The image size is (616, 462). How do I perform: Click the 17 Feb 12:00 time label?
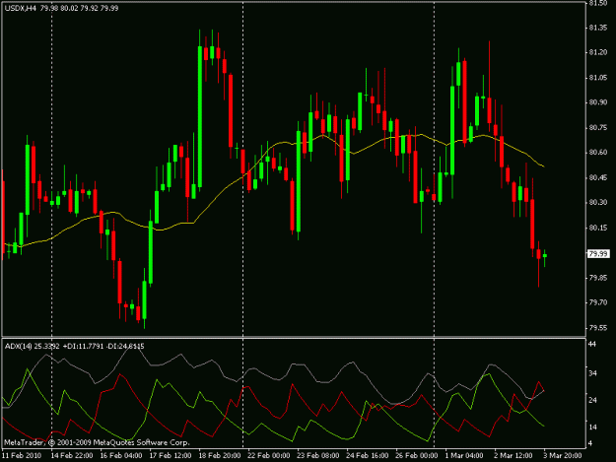[171, 456]
